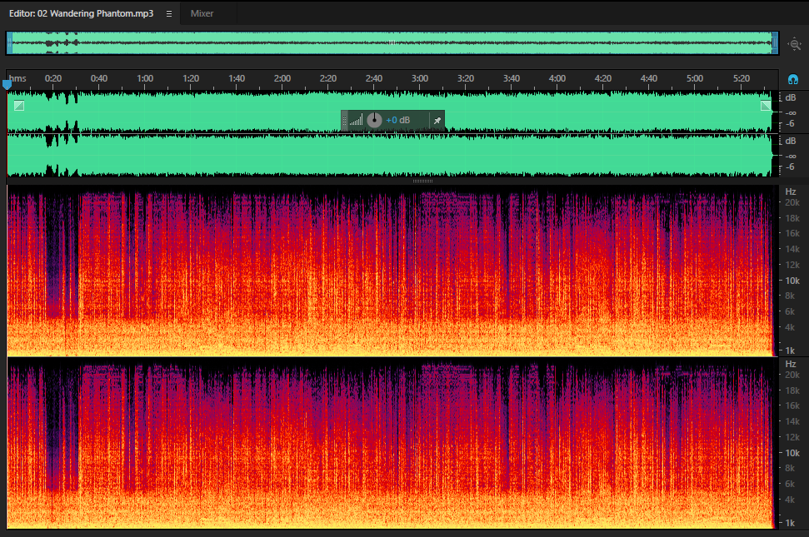Click 20k on the upper frequency scale
809x537 pixels.
pos(792,202)
